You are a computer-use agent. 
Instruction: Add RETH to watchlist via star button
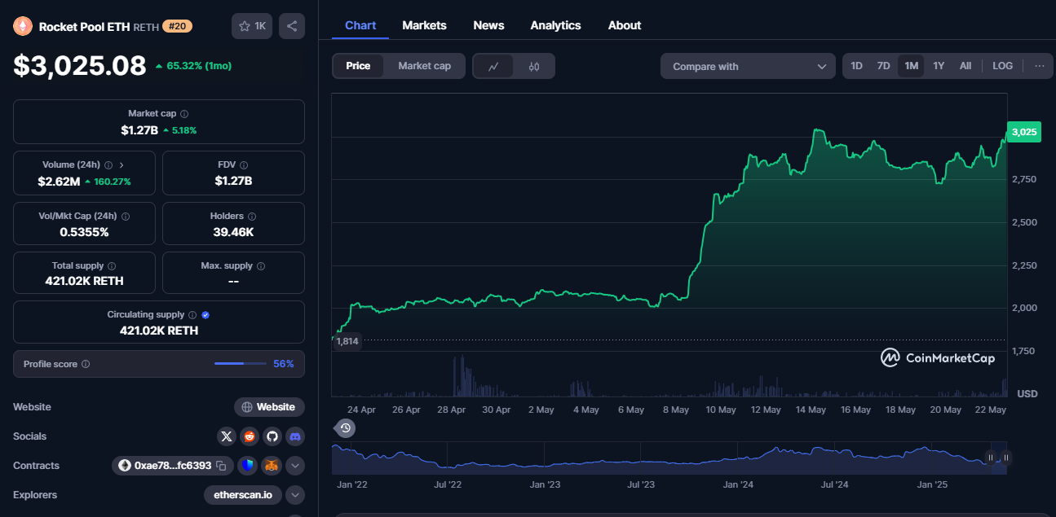[x=252, y=26]
